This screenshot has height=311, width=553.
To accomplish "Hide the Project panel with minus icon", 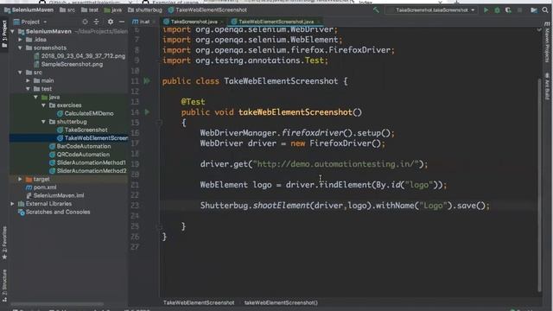I will tap(122, 22).
